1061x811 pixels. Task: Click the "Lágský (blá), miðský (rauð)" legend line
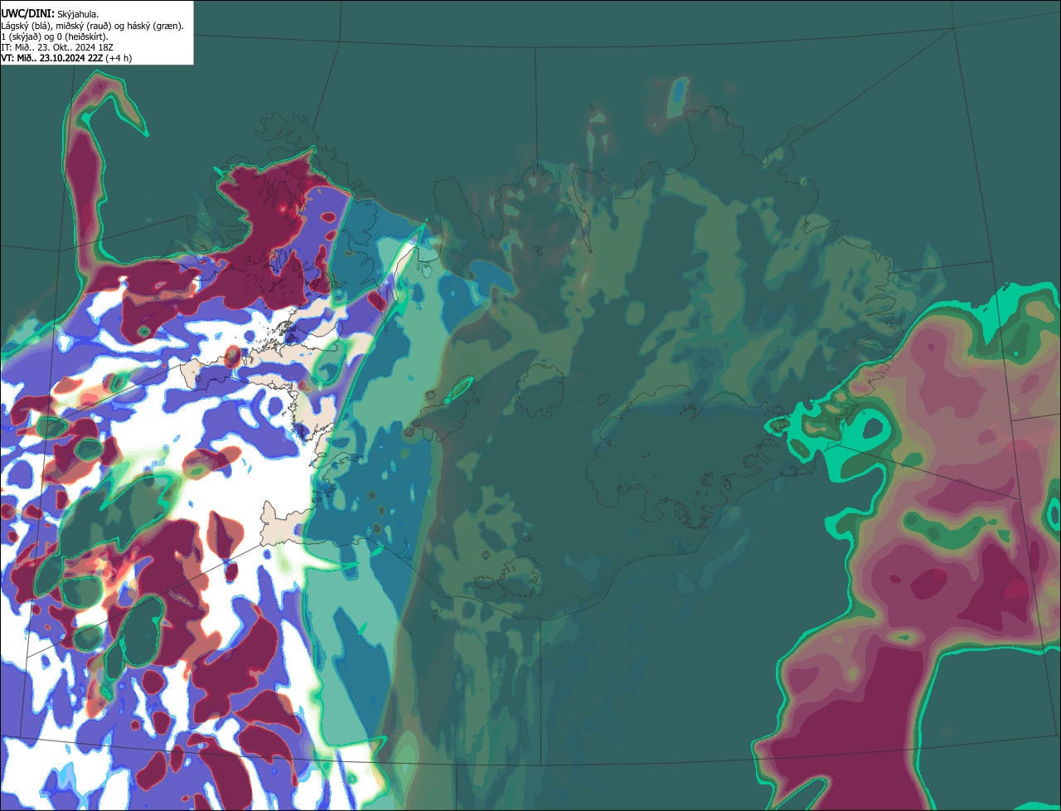point(93,26)
